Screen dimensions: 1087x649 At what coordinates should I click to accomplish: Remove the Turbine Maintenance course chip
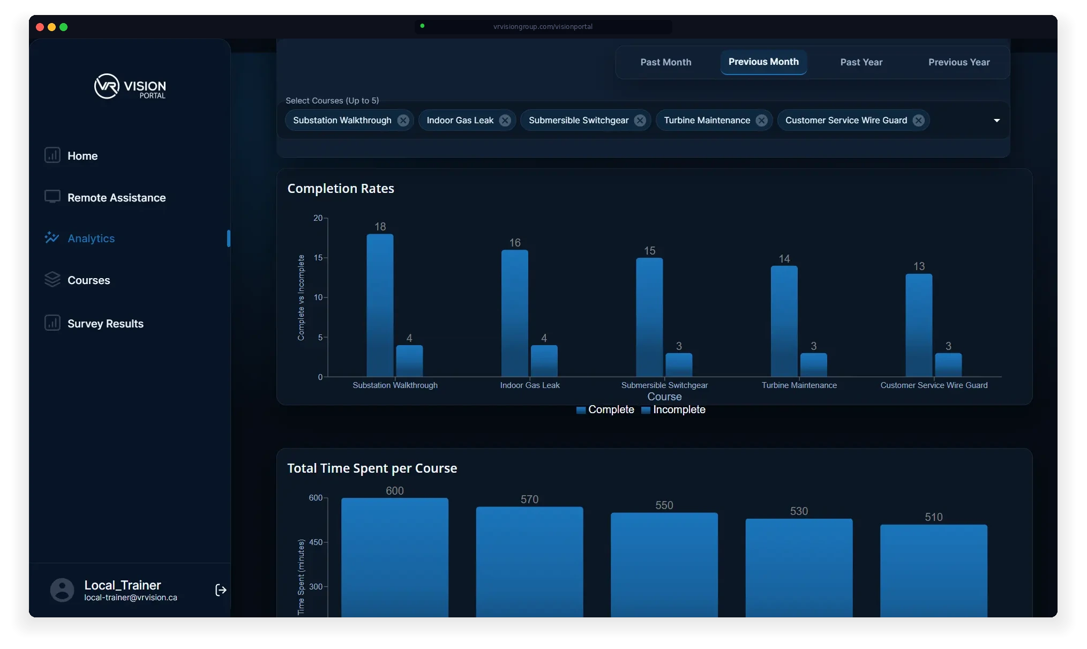(762, 120)
